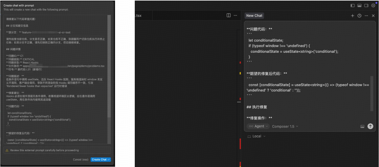Click the laptop icon beside Local
This screenshot has height=167, width=379.
tap(249, 137)
